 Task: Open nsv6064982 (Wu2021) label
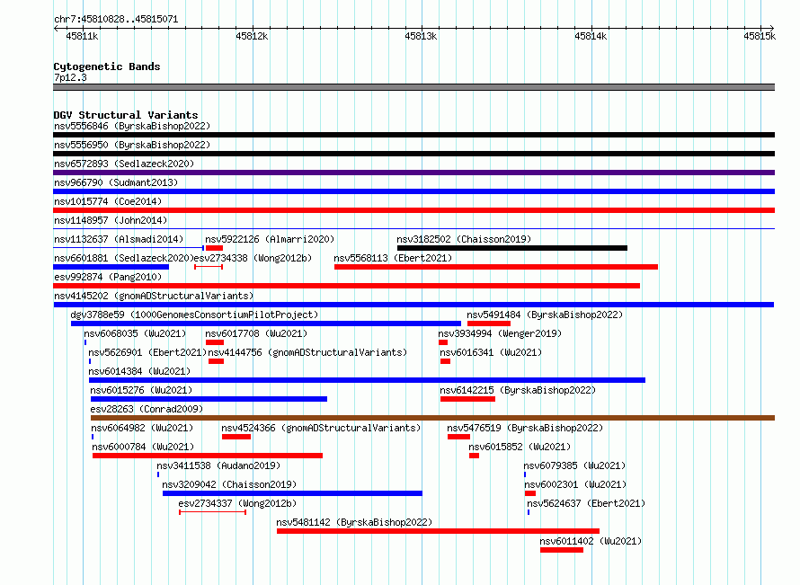pos(142,428)
